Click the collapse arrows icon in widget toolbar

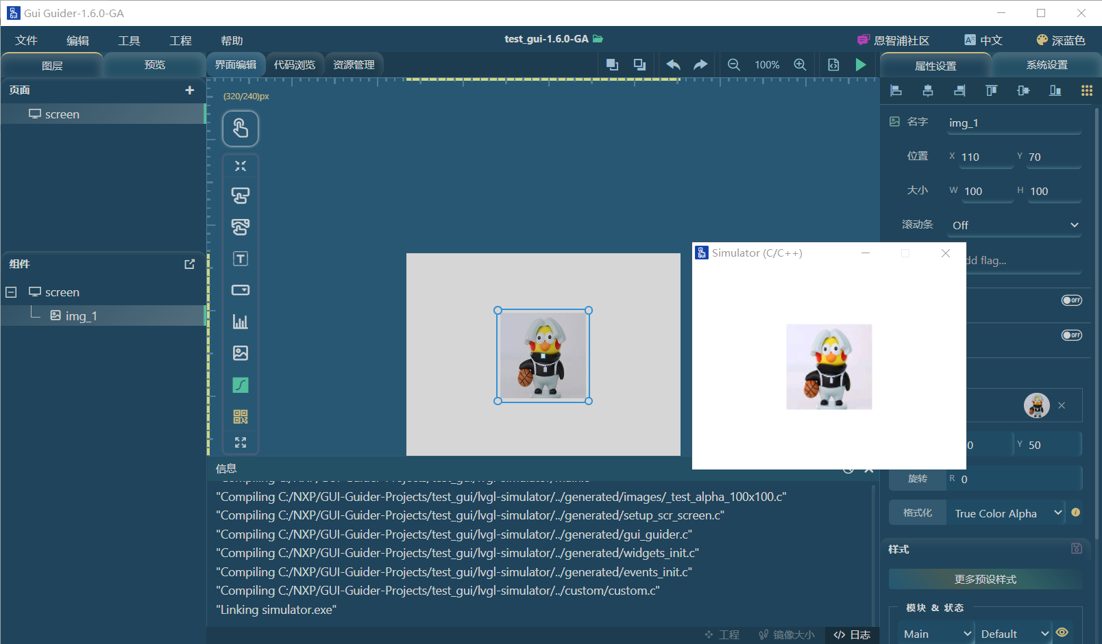[241, 166]
